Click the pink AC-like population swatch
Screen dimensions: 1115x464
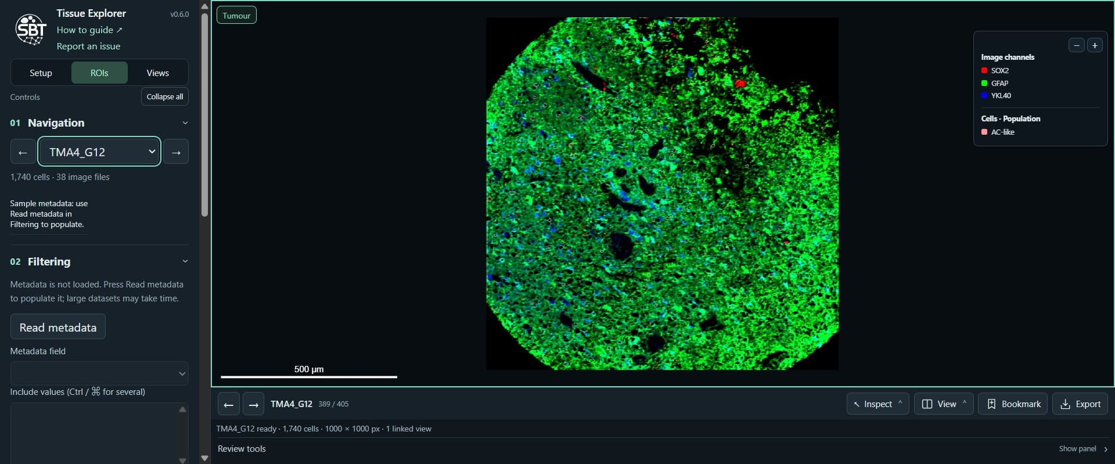tap(984, 132)
